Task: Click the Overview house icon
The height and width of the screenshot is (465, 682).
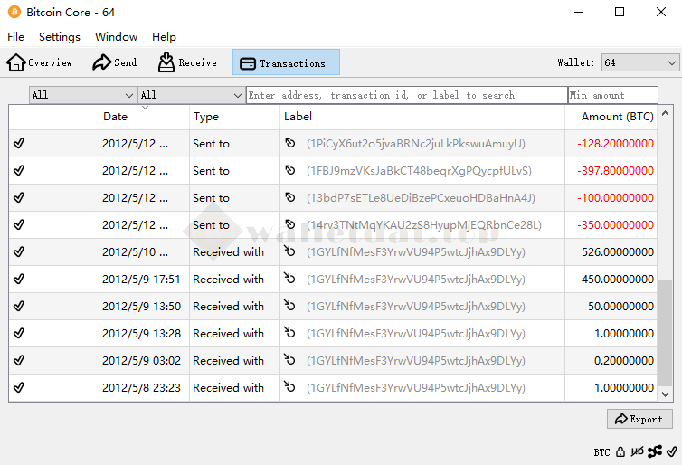Action: 16,62
